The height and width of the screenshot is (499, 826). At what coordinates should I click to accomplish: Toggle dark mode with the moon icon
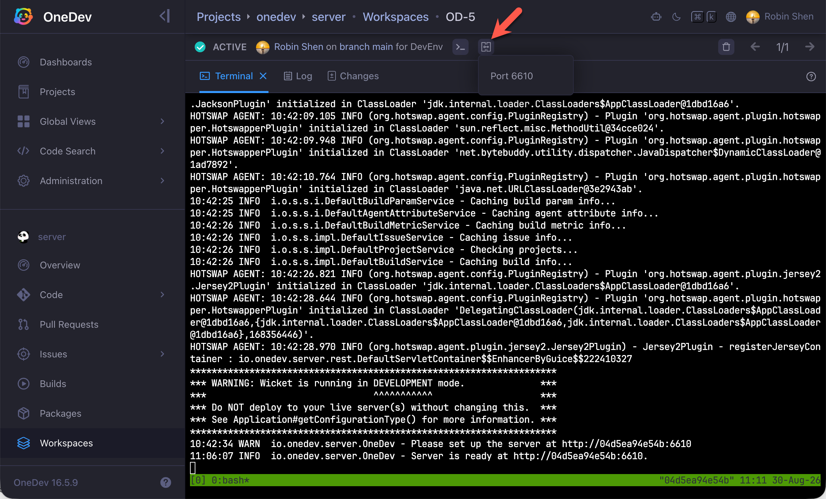coord(676,17)
